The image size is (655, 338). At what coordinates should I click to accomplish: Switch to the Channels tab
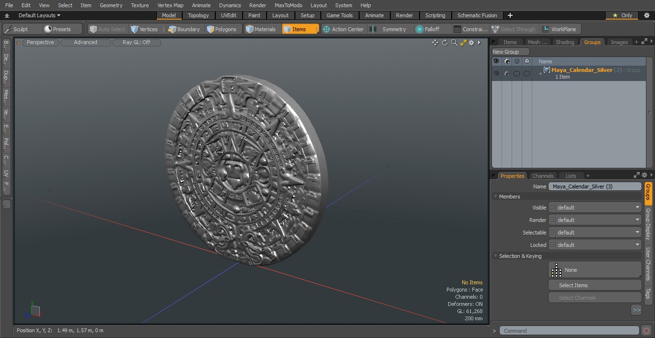[x=543, y=176]
